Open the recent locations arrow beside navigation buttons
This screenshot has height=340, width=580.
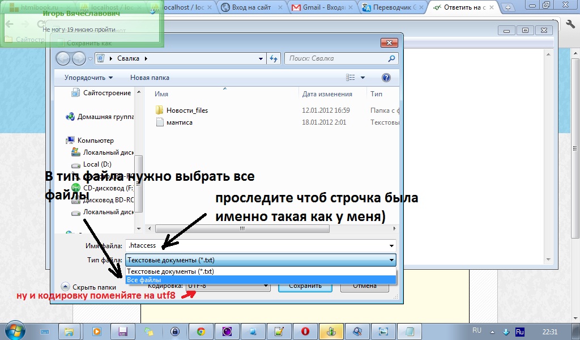pyautogui.click(x=90, y=58)
